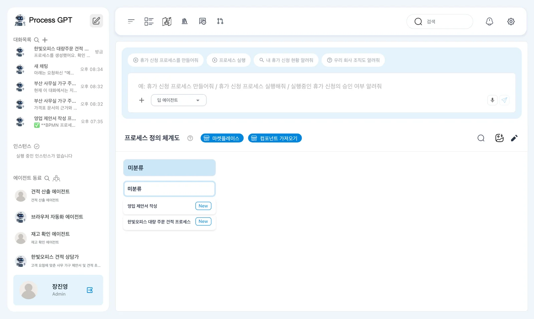Log out using the icon beside 장진영

click(x=90, y=290)
